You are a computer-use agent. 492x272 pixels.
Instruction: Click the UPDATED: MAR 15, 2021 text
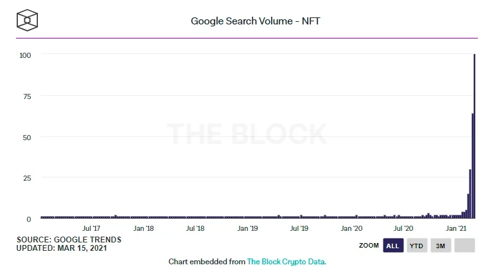(61, 248)
